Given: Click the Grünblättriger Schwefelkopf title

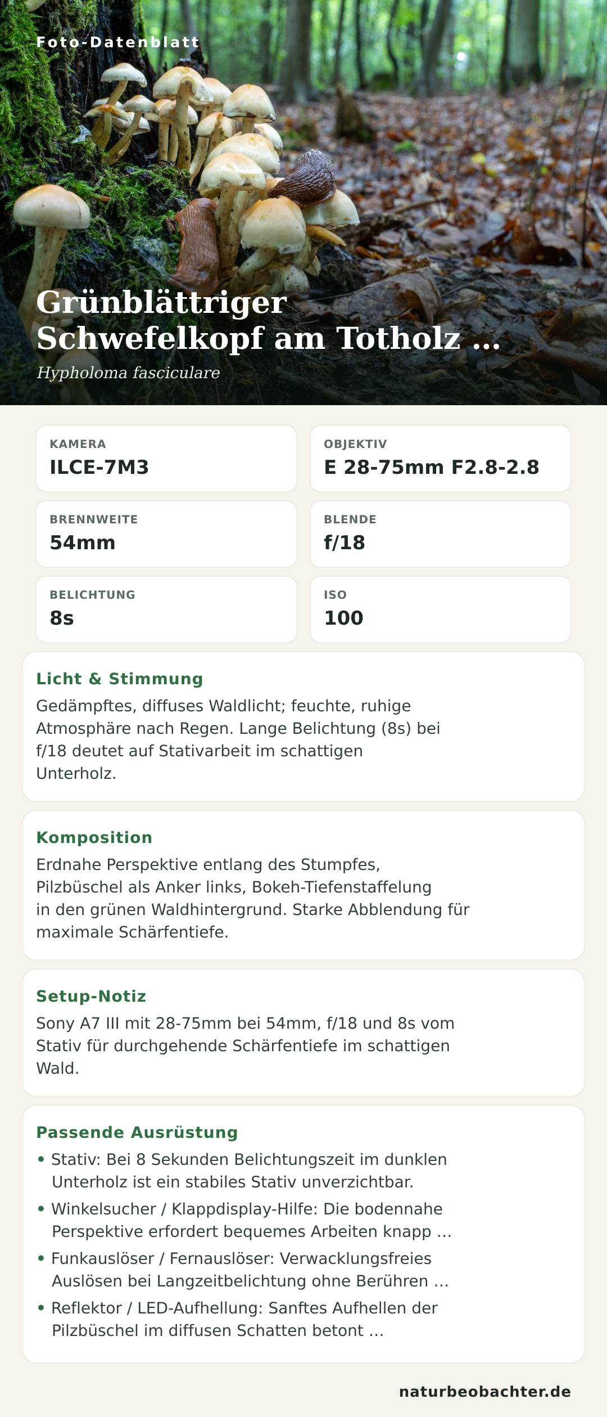Looking at the screenshot, I should coord(269,320).
